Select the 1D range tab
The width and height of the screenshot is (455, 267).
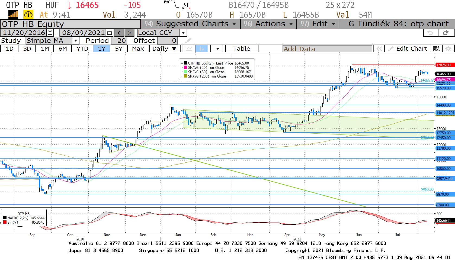coord(9,49)
